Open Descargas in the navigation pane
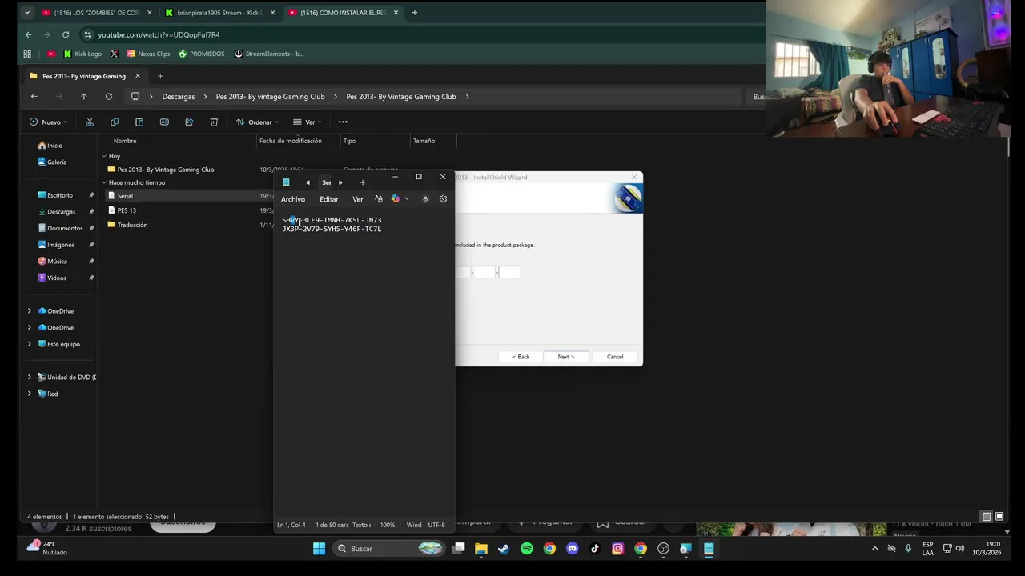 [x=61, y=212]
